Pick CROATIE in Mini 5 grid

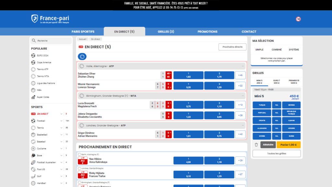tap(262, 120)
